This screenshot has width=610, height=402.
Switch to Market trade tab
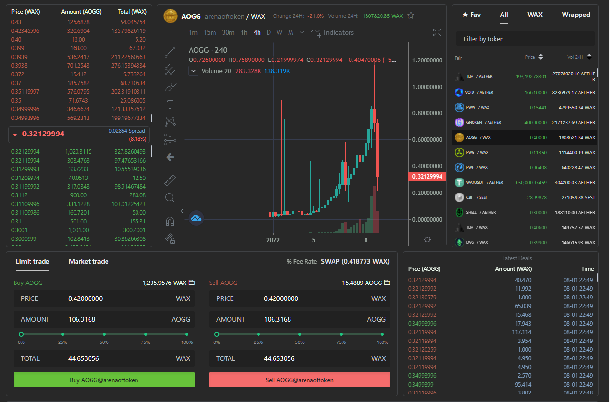click(89, 261)
